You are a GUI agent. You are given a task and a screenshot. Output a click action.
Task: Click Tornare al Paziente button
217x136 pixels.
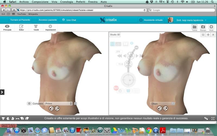[20, 20]
